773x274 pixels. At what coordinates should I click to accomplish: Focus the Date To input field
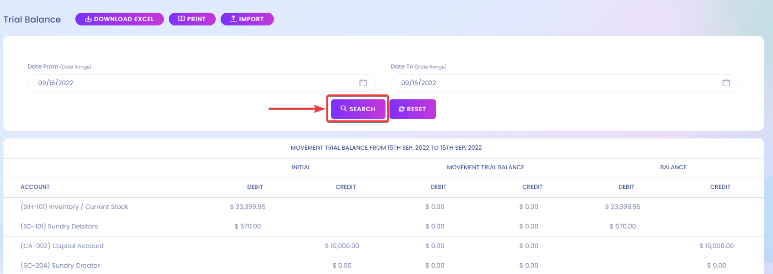point(565,83)
